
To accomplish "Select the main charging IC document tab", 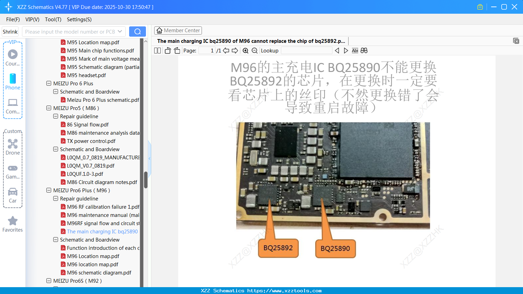I will point(251,41).
